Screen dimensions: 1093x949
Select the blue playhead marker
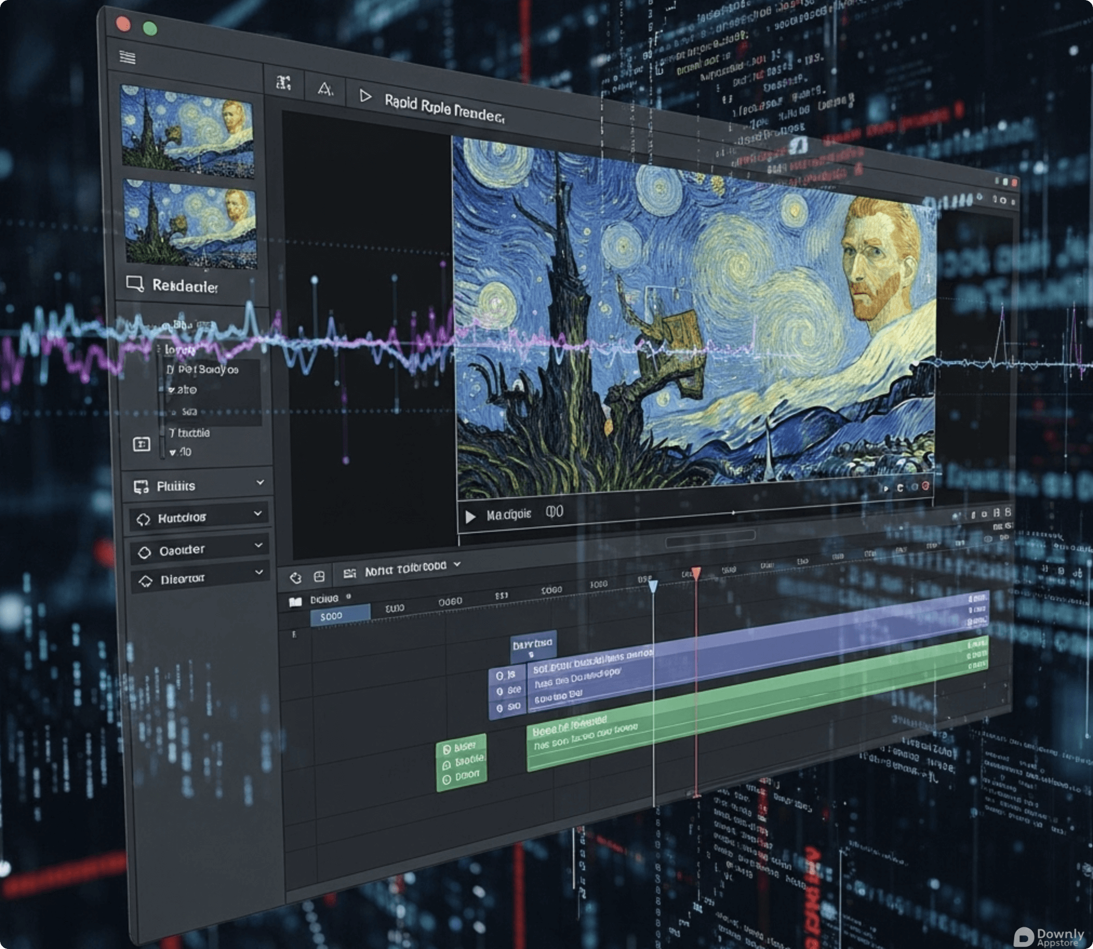(653, 586)
